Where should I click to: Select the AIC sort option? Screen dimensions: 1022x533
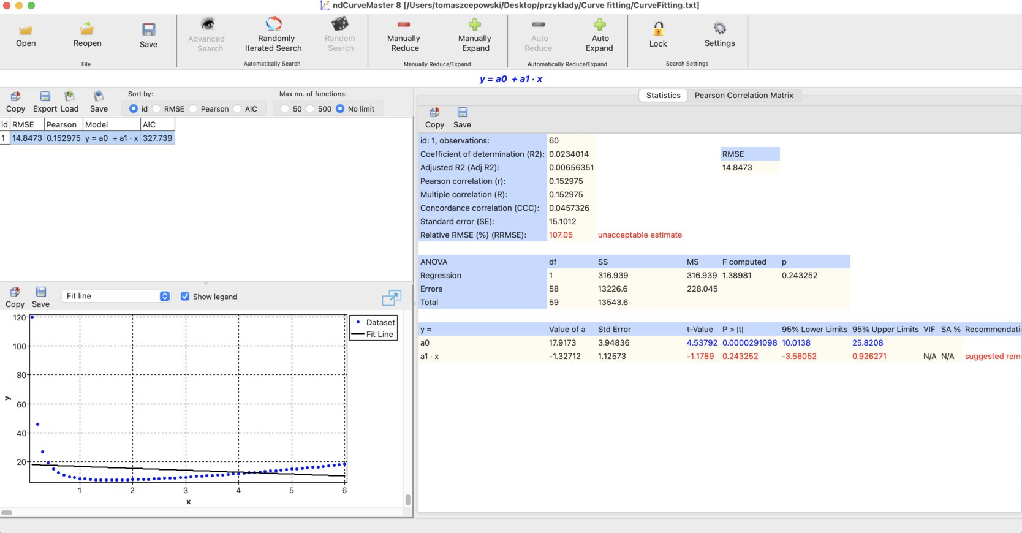238,109
